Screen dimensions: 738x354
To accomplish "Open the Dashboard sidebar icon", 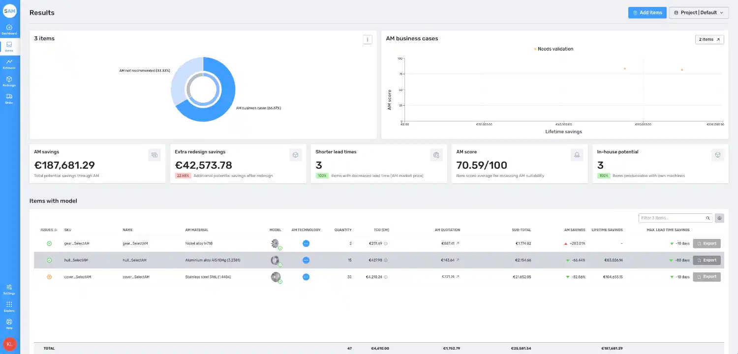I will click(x=9, y=28).
